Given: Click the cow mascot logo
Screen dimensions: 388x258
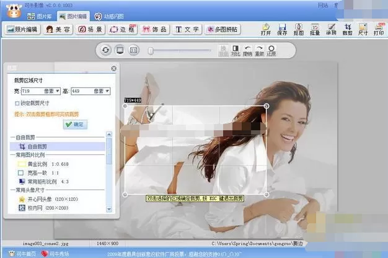Looking at the screenshot, I should click(14, 11).
